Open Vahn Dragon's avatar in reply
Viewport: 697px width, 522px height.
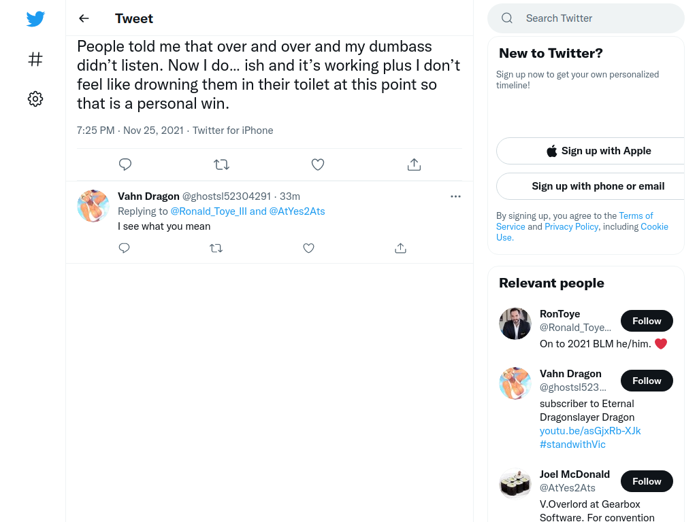coord(93,206)
